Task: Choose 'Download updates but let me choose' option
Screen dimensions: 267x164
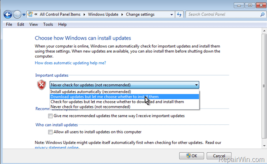Action: pyautogui.click(x=124, y=97)
